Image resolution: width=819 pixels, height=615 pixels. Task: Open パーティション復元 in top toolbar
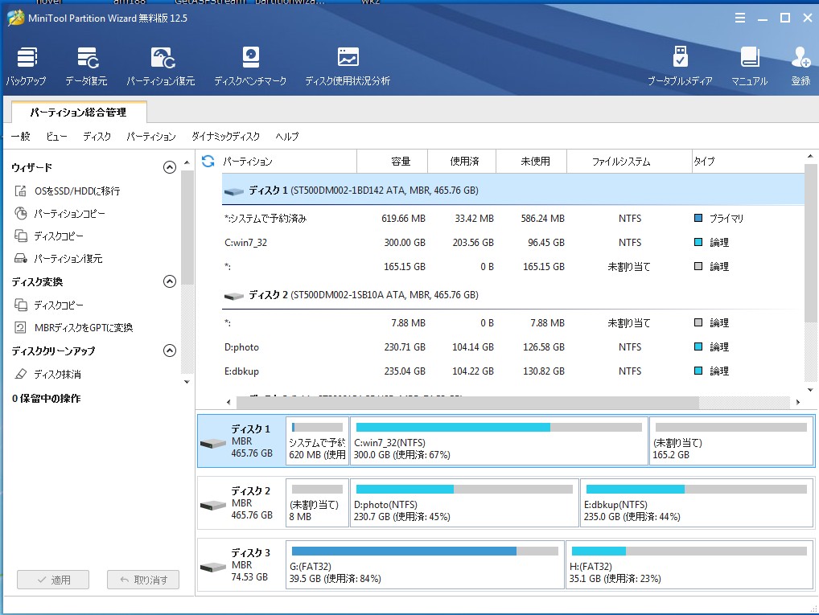click(x=162, y=66)
